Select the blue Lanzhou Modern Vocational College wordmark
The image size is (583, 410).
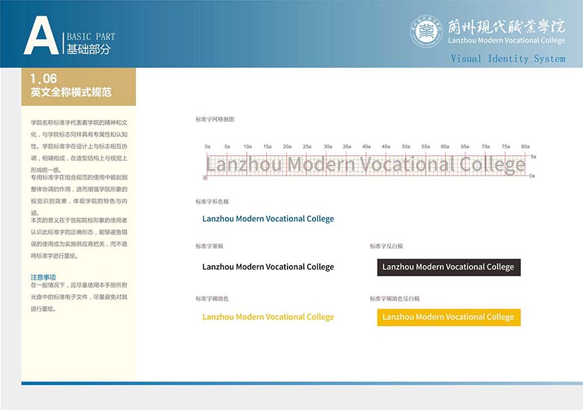coord(268,219)
